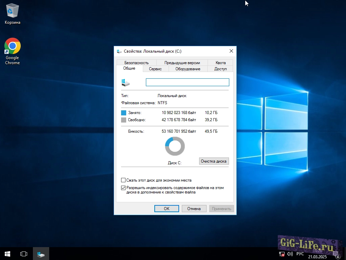Click the Отмена button
The width and height of the screenshot is (346, 260).
point(194,209)
